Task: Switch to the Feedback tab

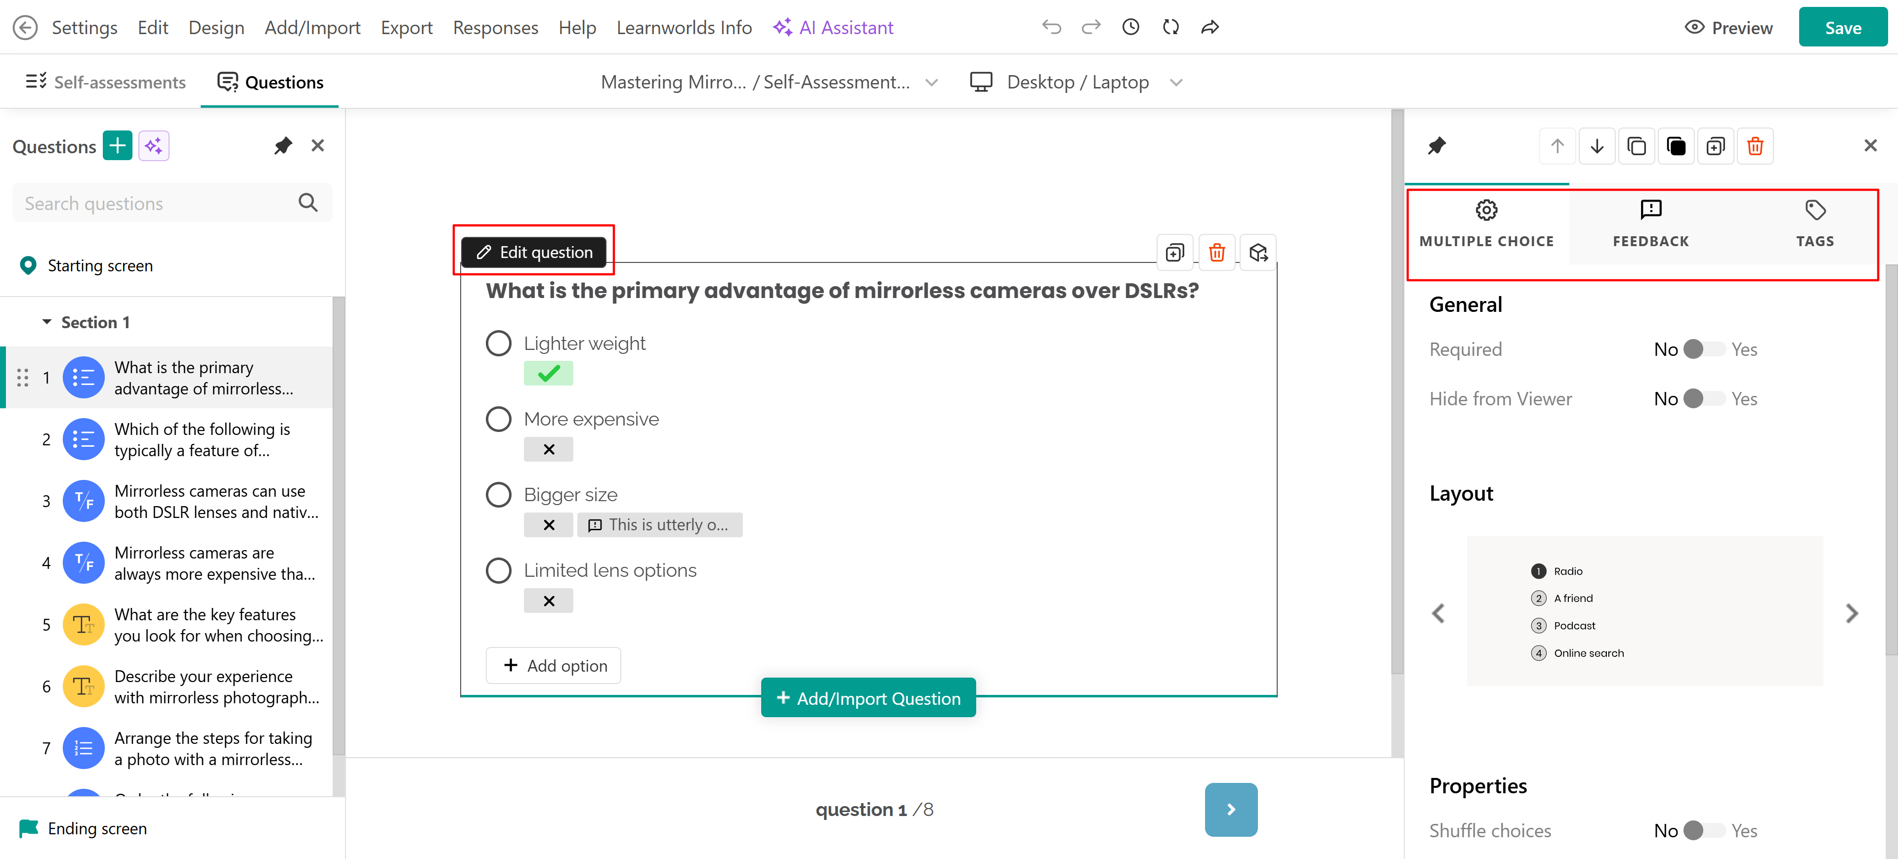Action: click(x=1650, y=223)
